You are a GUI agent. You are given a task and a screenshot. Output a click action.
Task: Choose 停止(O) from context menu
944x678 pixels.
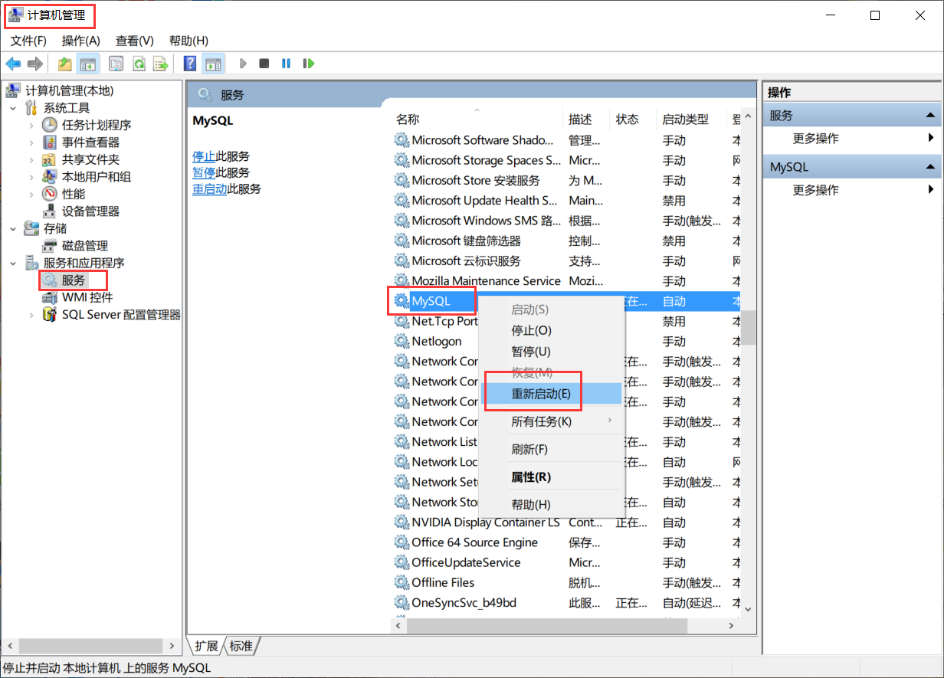pyautogui.click(x=552, y=331)
